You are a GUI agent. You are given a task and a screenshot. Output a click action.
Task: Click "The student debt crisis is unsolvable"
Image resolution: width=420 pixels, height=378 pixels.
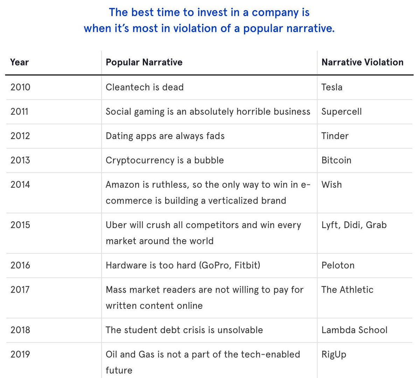tap(184, 330)
